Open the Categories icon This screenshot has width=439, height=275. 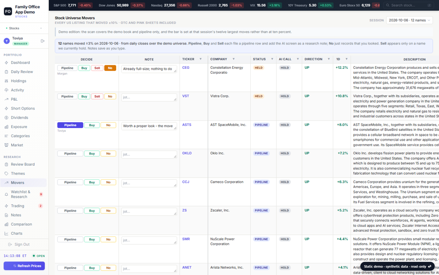[6, 136]
